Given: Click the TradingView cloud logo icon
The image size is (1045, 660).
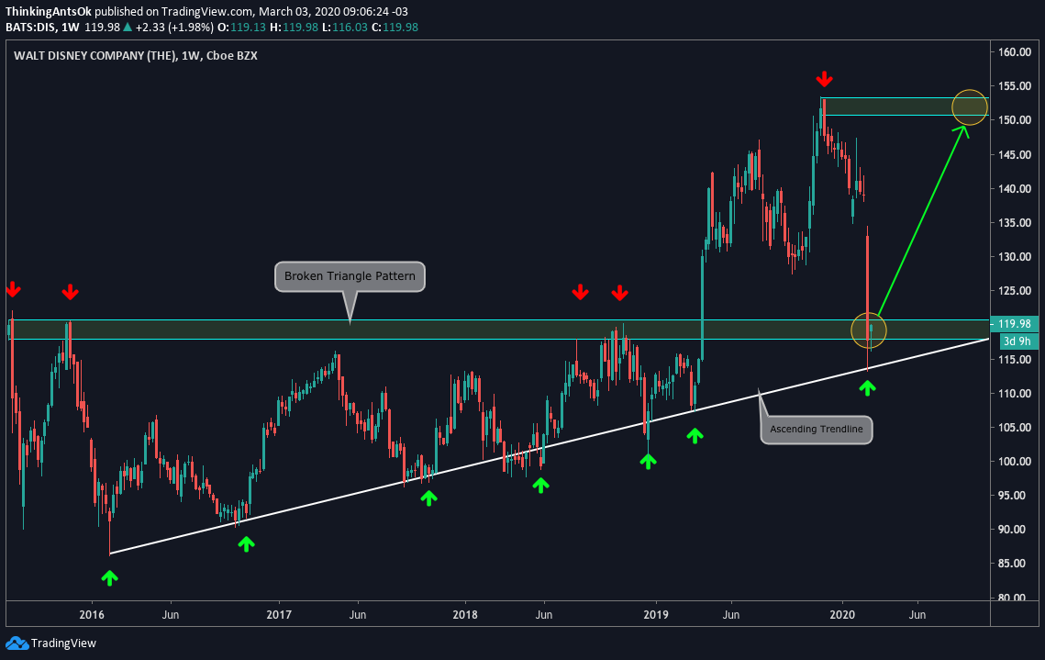Looking at the screenshot, I should pyautogui.click(x=17, y=643).
